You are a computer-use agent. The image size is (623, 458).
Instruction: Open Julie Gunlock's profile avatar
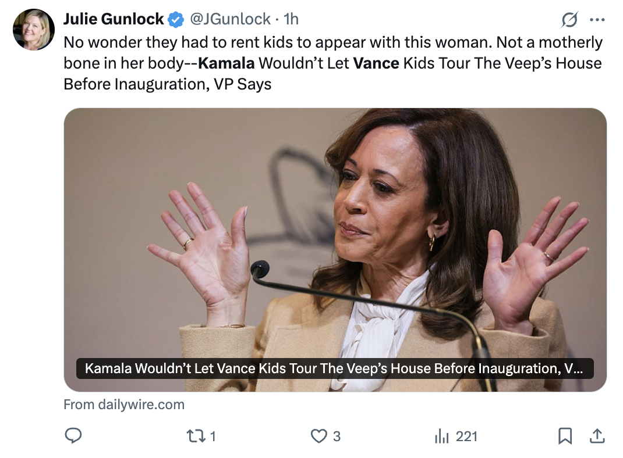33,29
